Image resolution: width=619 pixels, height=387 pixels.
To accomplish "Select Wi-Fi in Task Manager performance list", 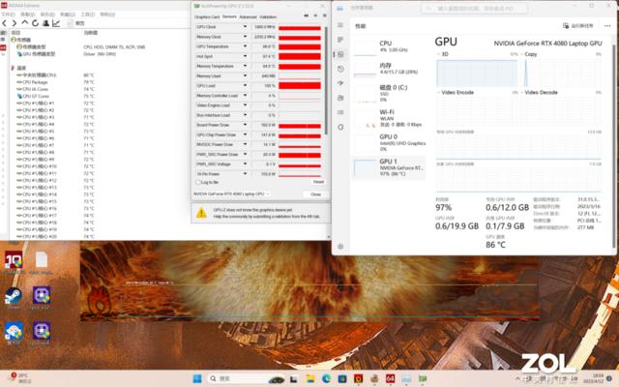I will pyautogui.click(x=389, y=118).
